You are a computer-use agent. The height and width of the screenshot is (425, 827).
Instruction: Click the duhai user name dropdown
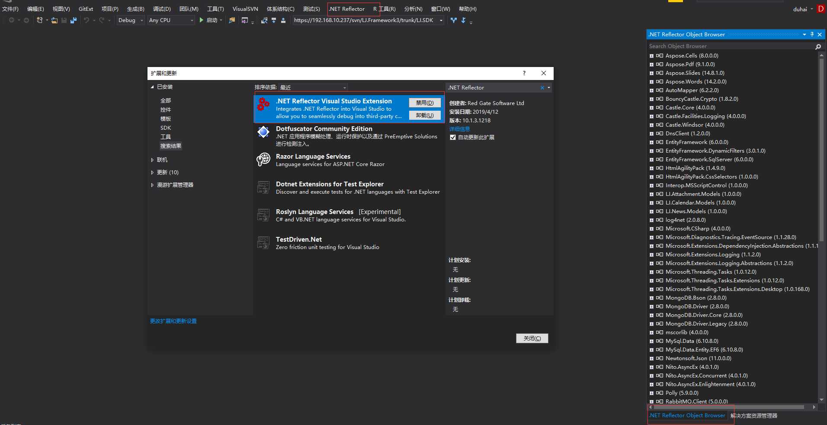[x=803, y=9]
